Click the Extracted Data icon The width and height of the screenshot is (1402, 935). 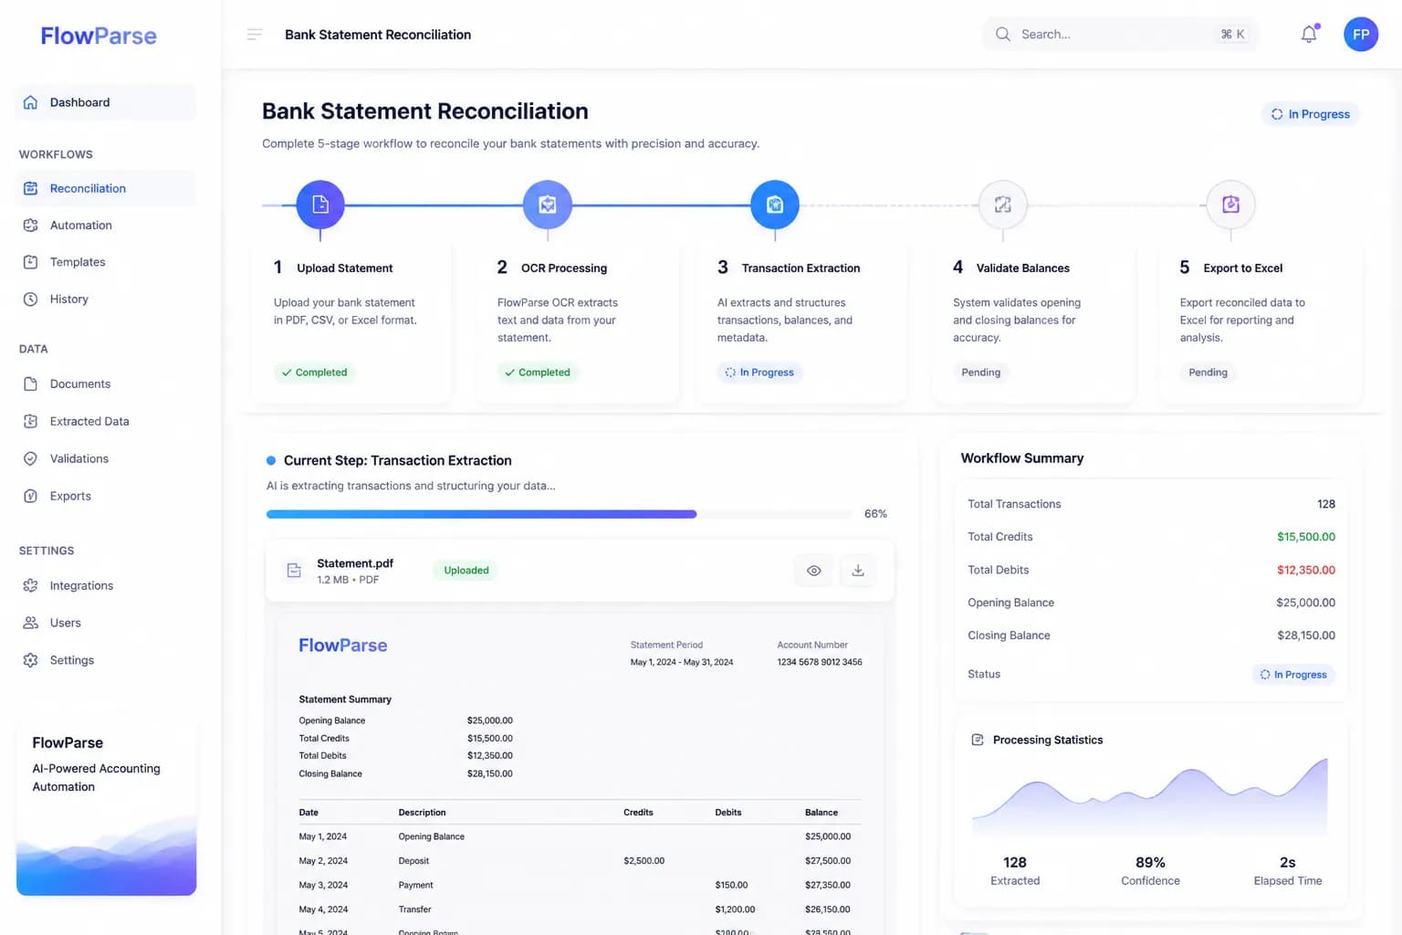click(30, 422)
